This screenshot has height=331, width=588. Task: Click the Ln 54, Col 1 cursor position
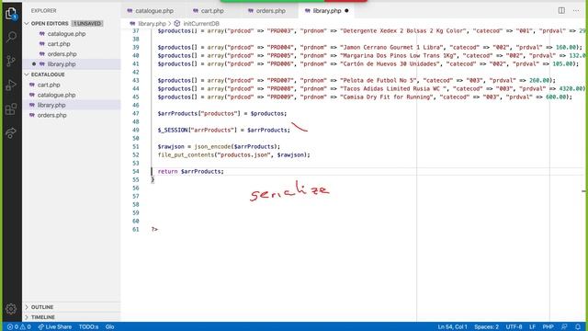(x=452, y=327)
